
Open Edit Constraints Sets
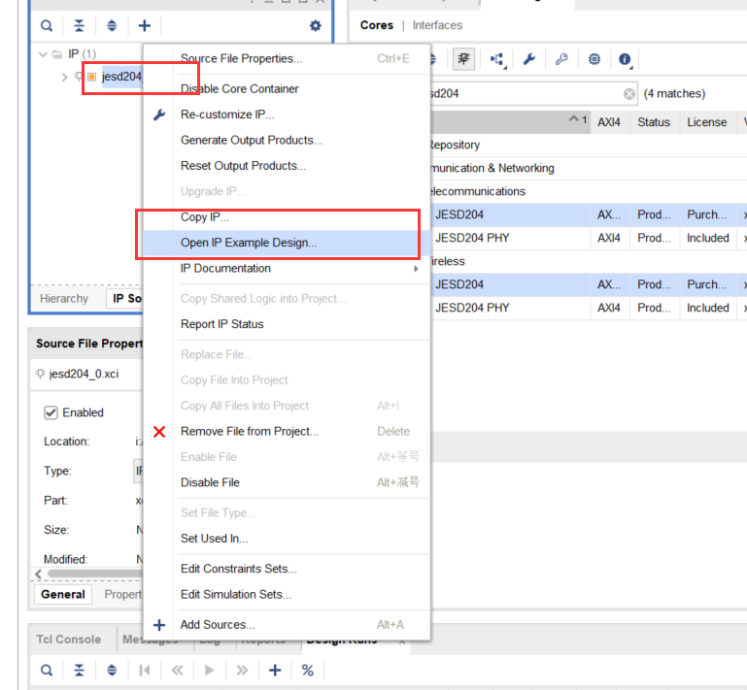point(287,569)
